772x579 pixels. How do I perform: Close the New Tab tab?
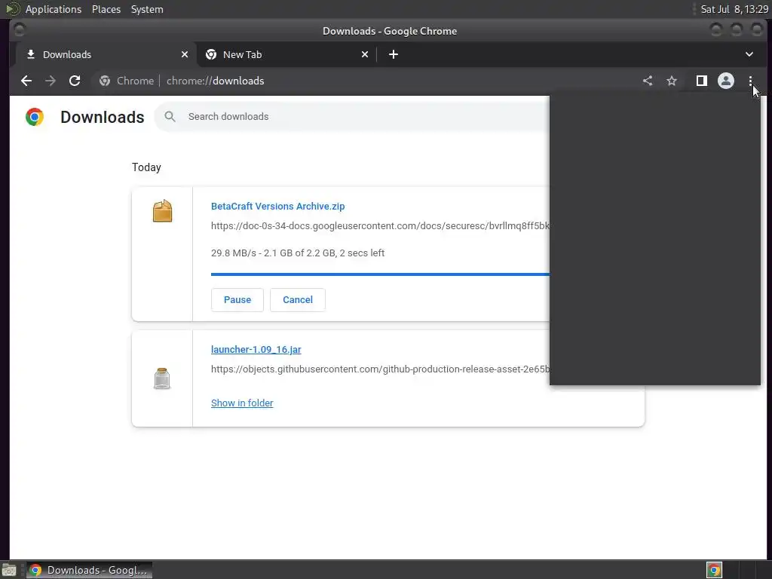pyautogui.click(x=365, y=54)
